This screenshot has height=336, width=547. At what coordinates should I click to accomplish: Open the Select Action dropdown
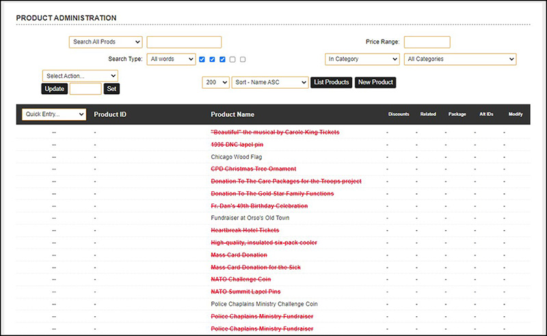click(x=80, y=76)
